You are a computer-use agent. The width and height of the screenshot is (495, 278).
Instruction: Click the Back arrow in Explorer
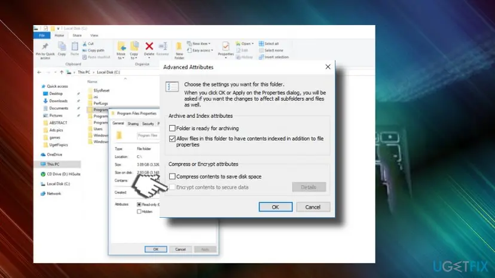click(x=39, y=72)
